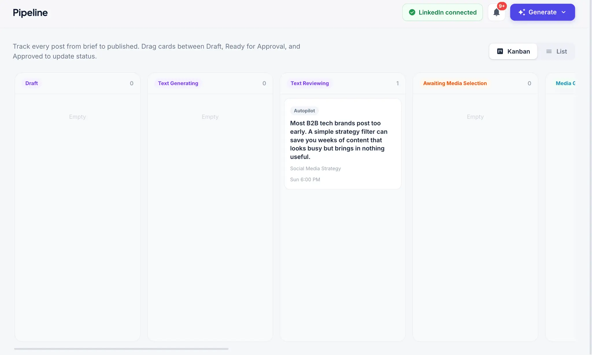
Task: Click the partially visible Media column label
Action: point(565,83)
